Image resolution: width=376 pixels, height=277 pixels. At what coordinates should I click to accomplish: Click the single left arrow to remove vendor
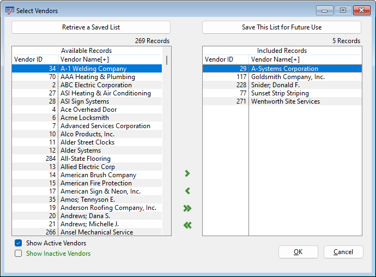[x=187, y=191]
